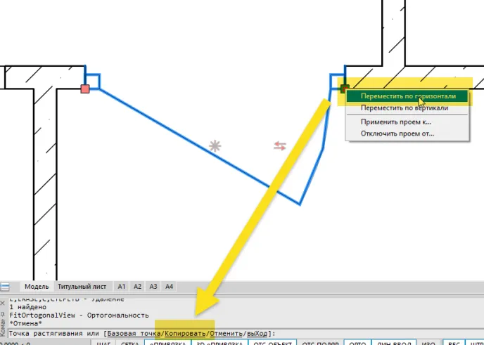Screen dimensions: 484x345
Task: Choose 'Копировать' command option
Action: pyautogui.click(x=185, y=334)
